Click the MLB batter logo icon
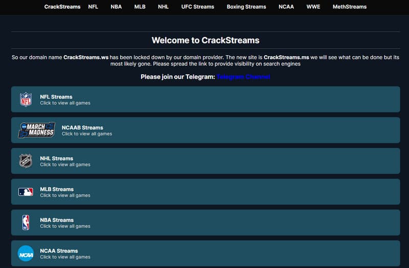Image resolution: width=409 pixels, height=268 pixels. click(x=26, y=192)
